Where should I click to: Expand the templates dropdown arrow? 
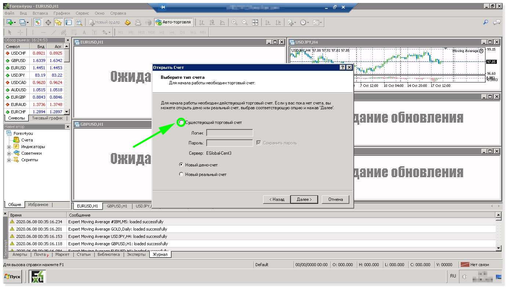tap(321, 23)
